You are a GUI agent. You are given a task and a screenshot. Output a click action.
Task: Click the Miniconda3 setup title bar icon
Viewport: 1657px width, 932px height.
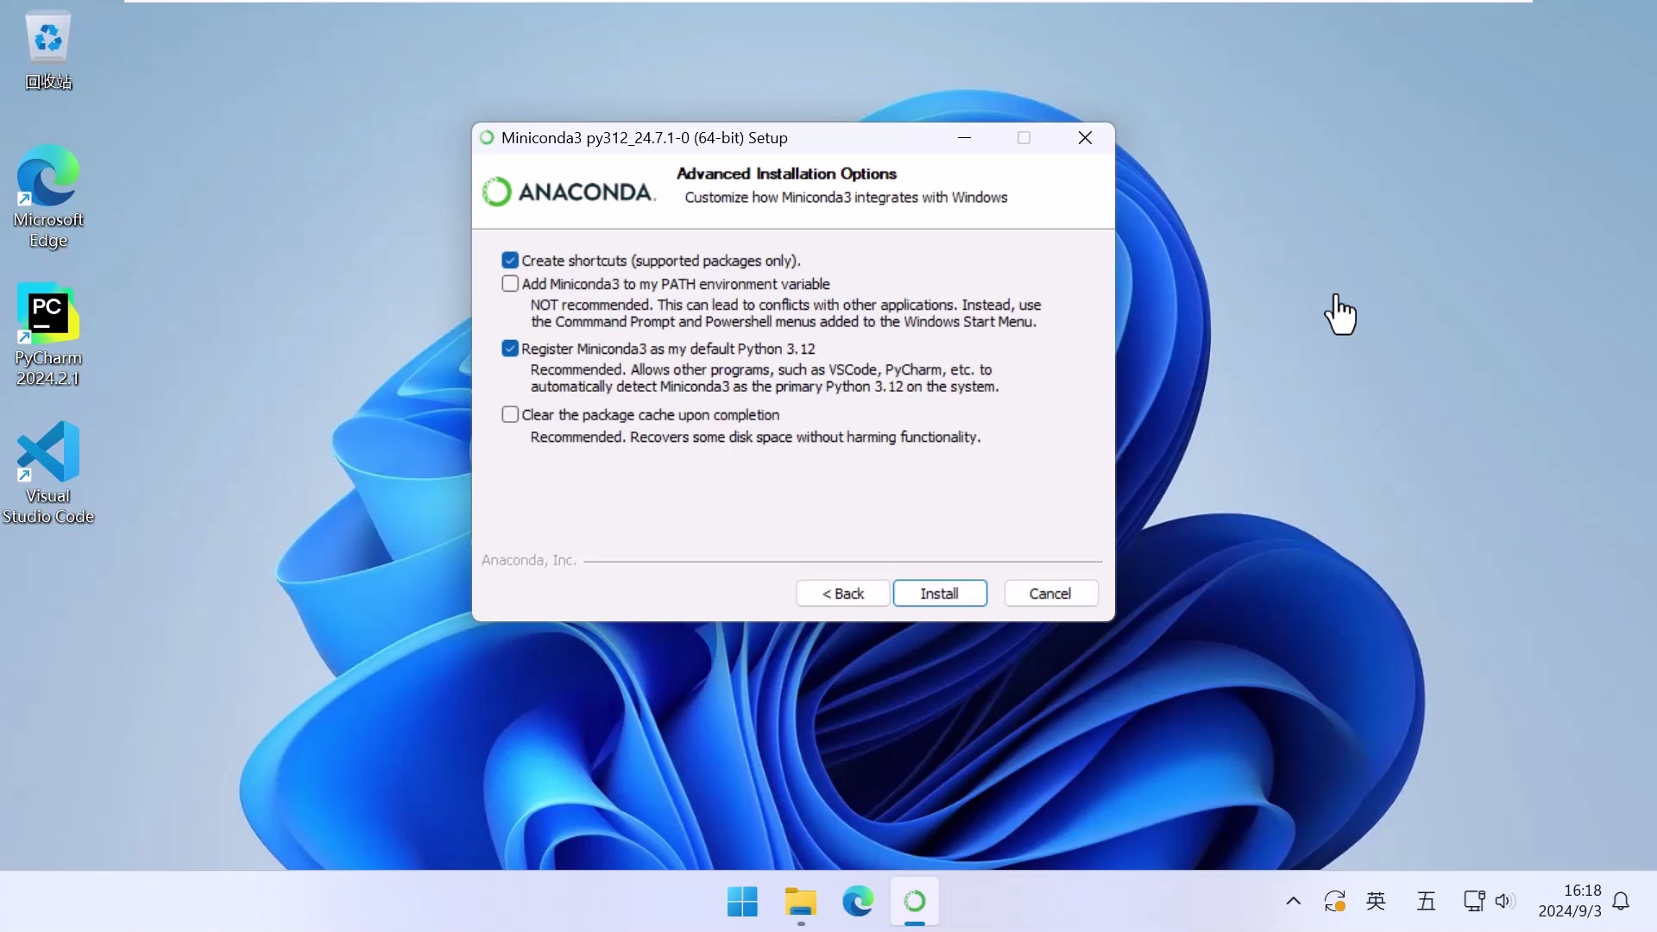tap(487, 138)
